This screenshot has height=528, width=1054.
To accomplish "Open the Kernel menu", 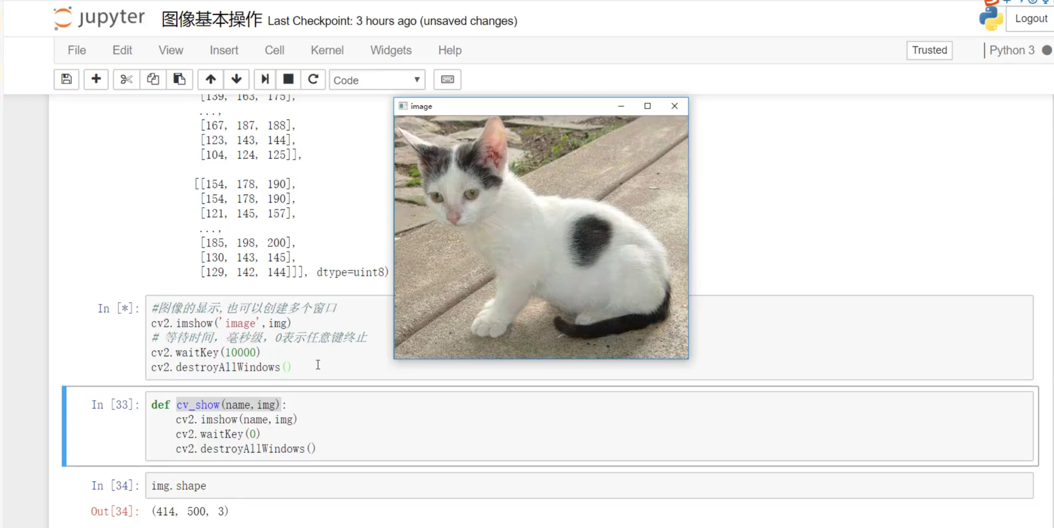I will coord(327,50).
